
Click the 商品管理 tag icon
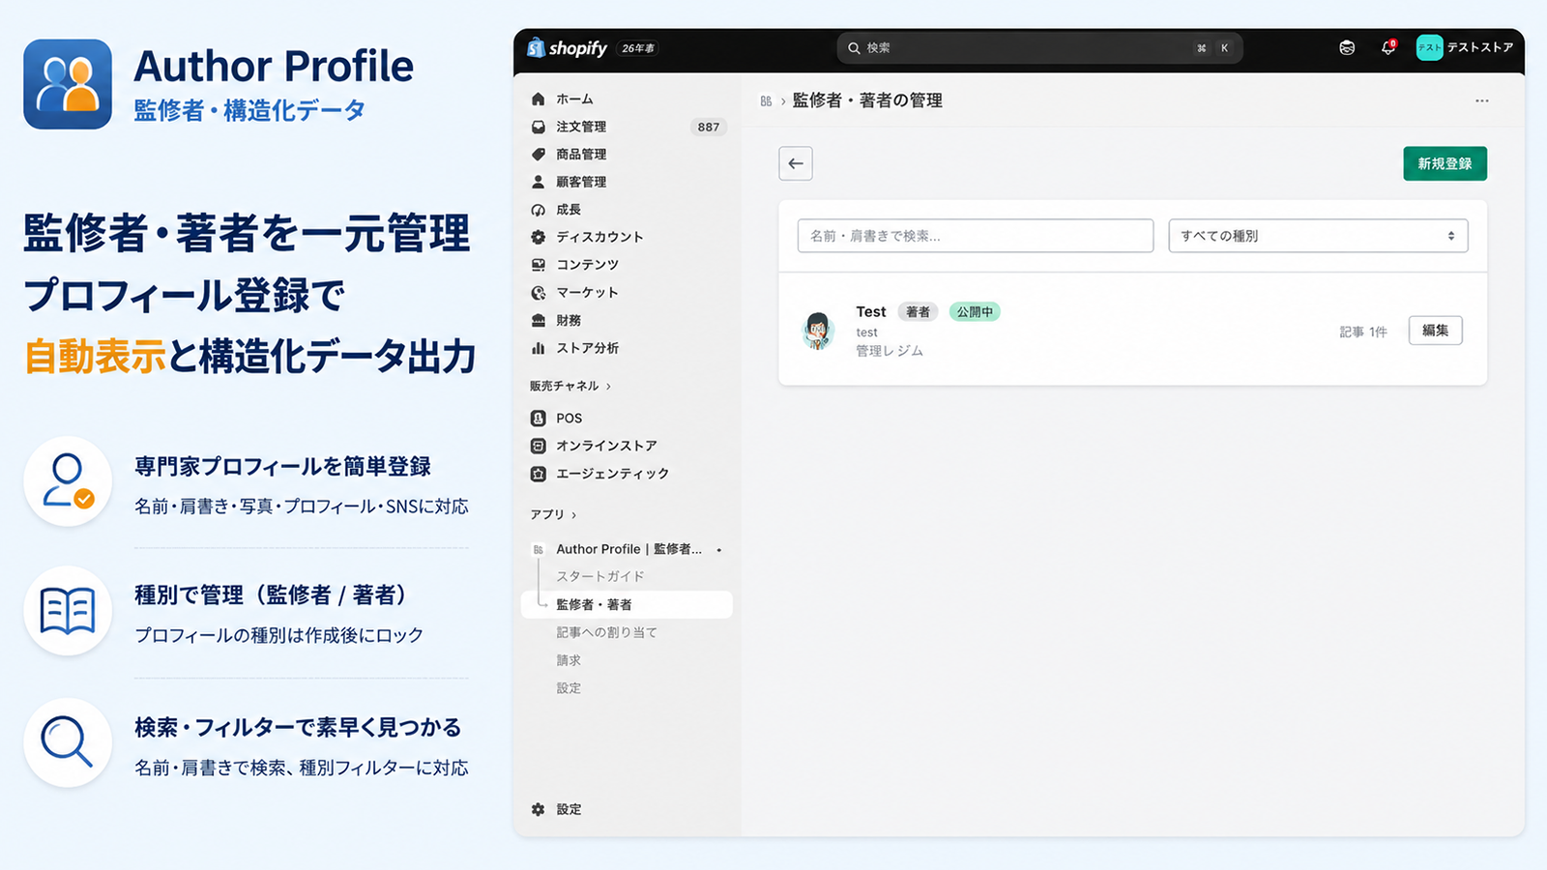coord(539,154)
